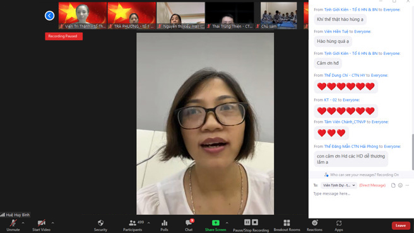Open the Apps icon

(339, 223)
